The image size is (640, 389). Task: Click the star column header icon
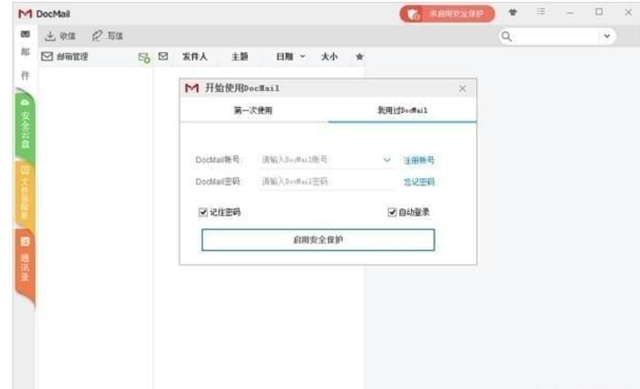(x=359, y=57)
